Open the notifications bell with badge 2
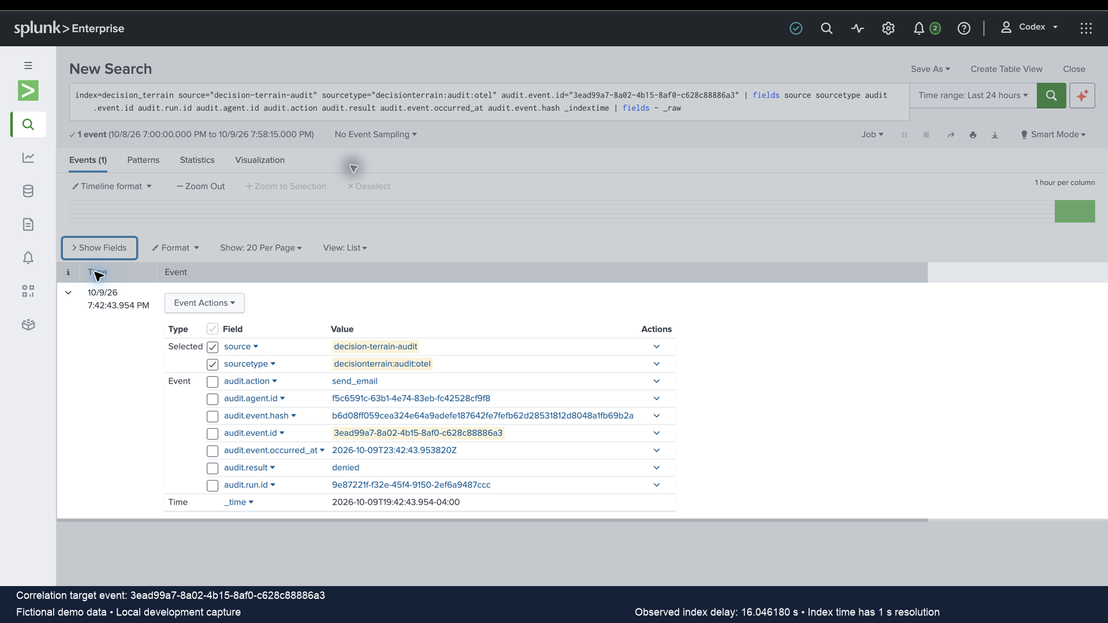Viewport: 1108px width, 623px height. pyautogui.click(x=926, y=28)
